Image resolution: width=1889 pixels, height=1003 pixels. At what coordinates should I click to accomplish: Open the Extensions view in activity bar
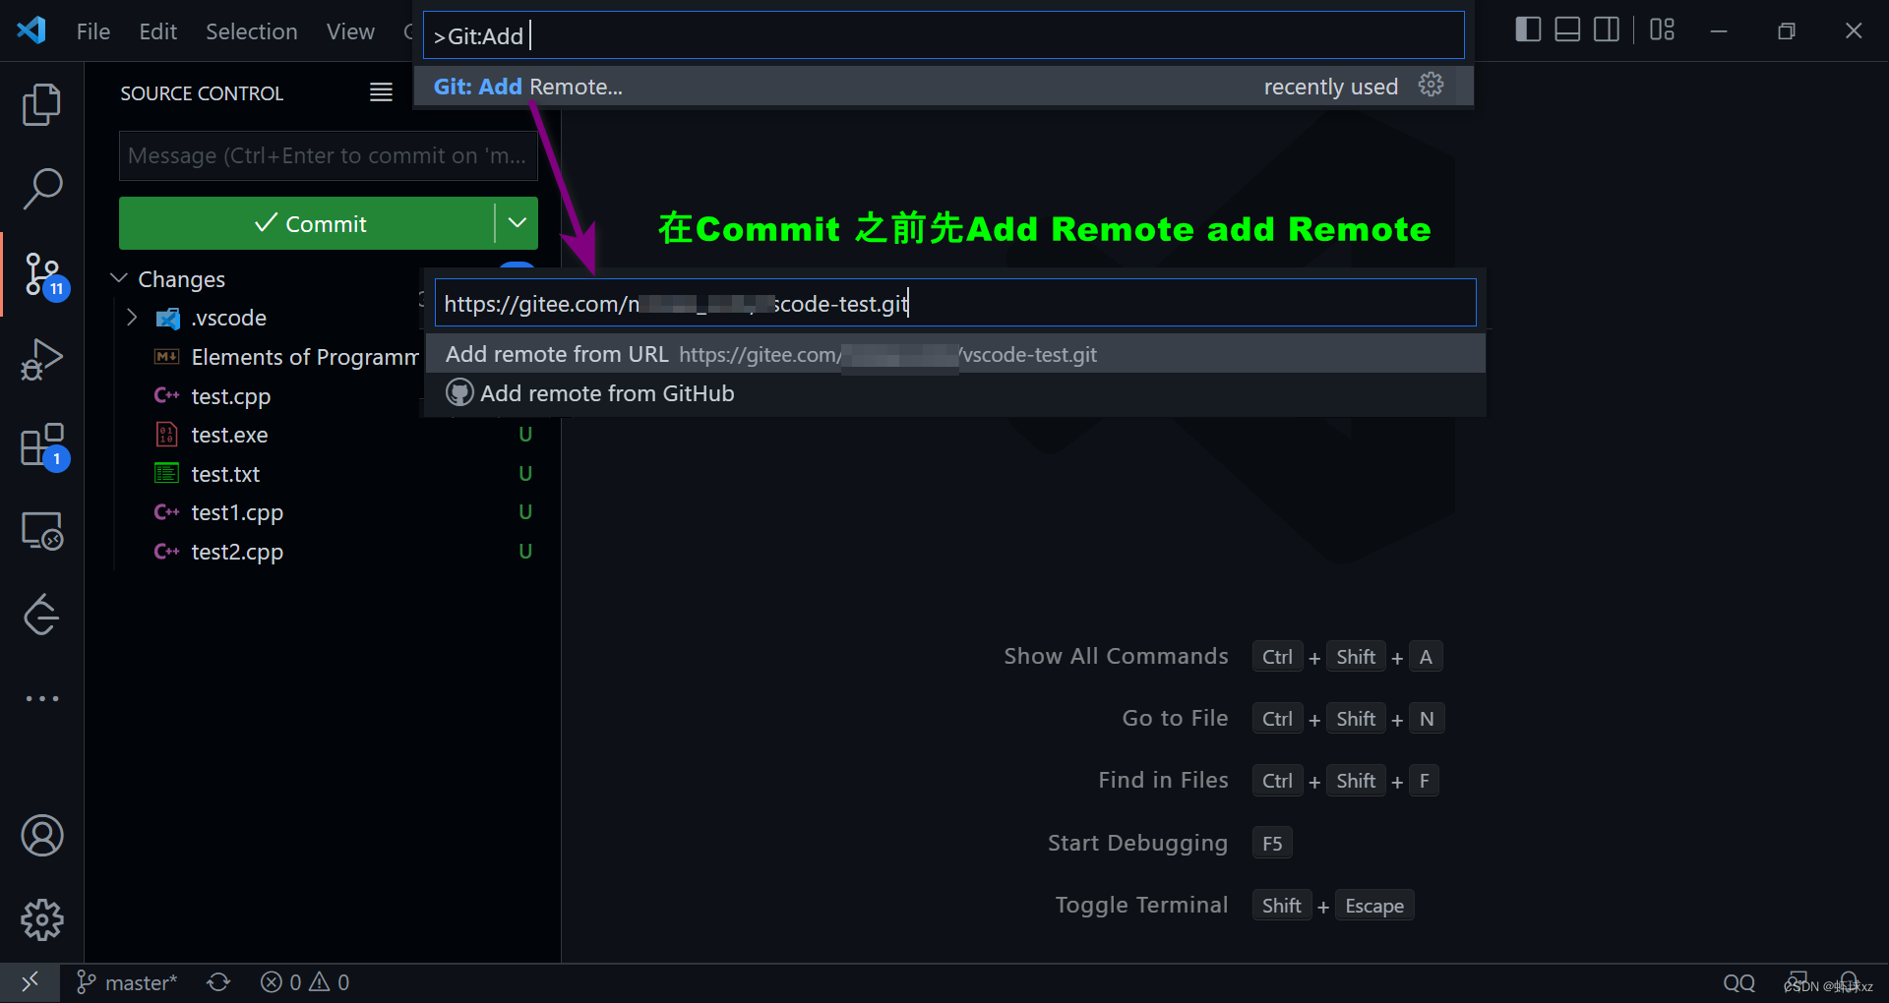43,446
